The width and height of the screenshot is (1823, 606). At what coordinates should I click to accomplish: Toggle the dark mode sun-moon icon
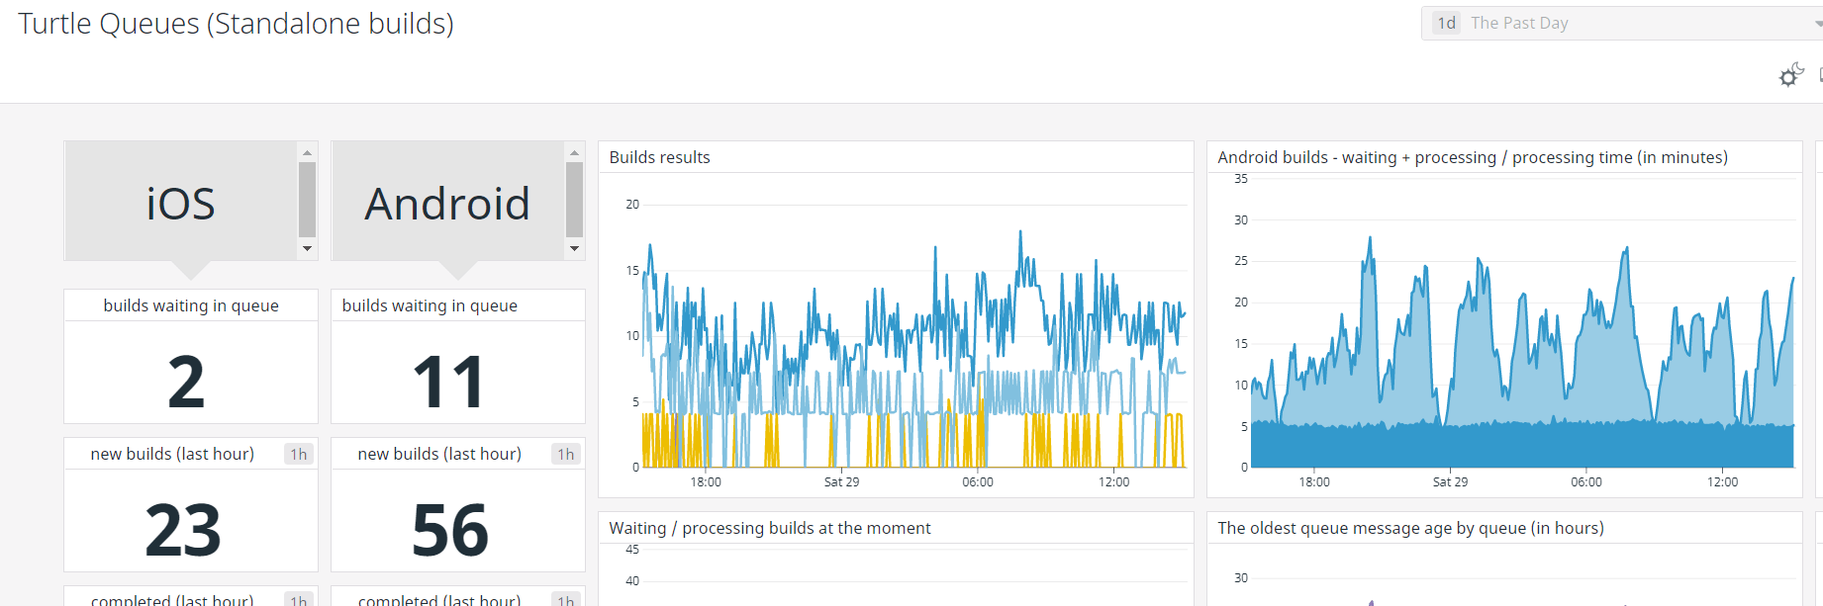click(1791, 75)
